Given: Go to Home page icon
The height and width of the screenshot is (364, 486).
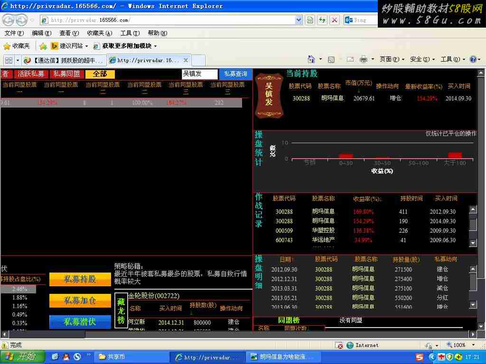Looking at the screenshot, I should pos(311,59).
